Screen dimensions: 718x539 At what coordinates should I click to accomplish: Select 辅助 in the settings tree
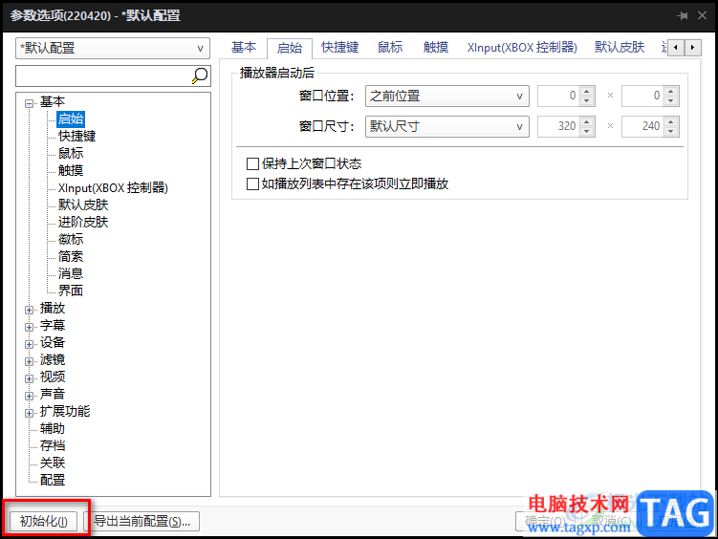coord(53,428)
